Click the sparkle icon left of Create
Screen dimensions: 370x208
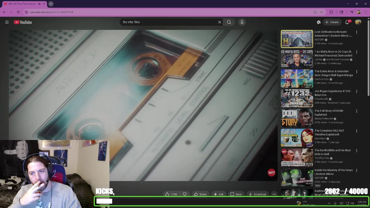[x=319, y=22]
